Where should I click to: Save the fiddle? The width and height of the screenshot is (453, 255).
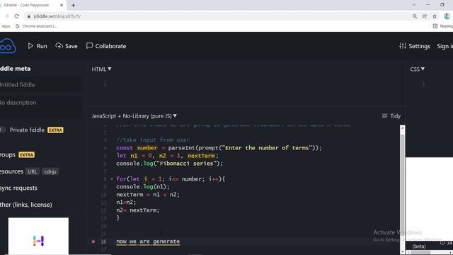click(x=67, y=46)
